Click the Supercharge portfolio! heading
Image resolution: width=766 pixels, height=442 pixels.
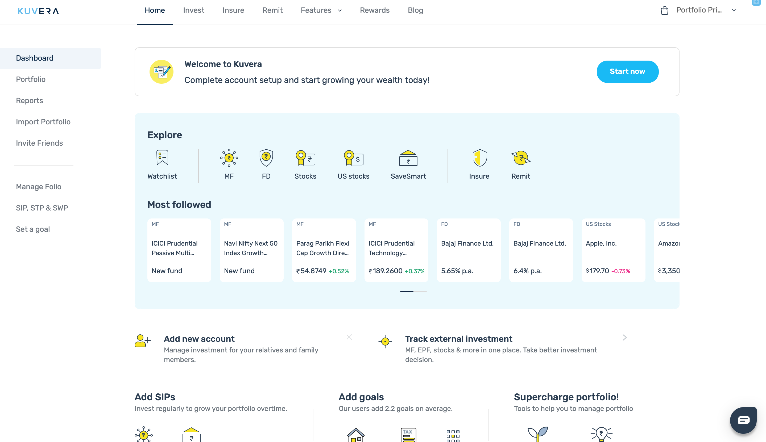566,397
